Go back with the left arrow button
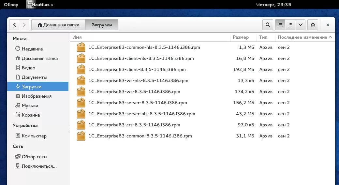Viewport: 339px width, 185px height. [x=14, y=25]
